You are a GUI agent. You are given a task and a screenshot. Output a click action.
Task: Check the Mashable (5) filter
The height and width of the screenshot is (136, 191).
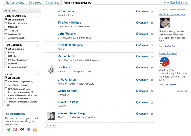coord(6,34)
